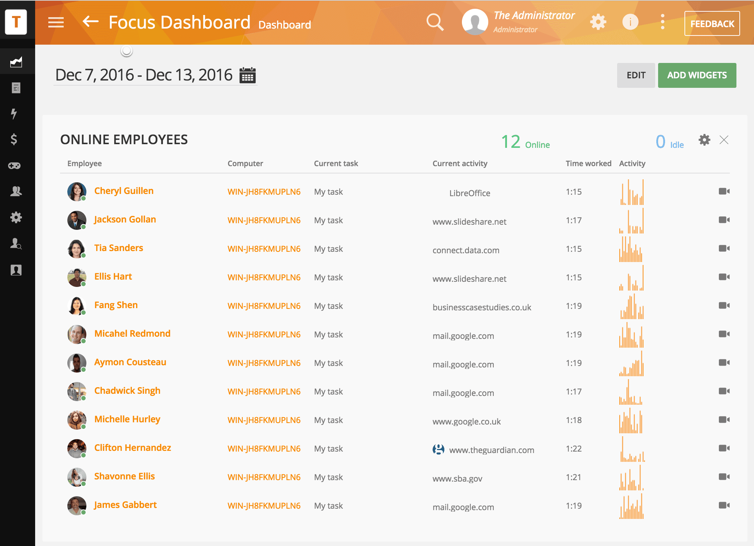Select the lightning bolt sidebar icon
Viewport: 754px width, 546px height.
pyautogui.click(x=14, y=114)
